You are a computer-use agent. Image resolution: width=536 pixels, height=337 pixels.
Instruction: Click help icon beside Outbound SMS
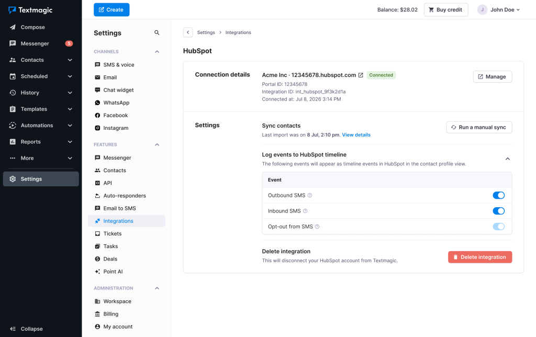pos(310,196)
